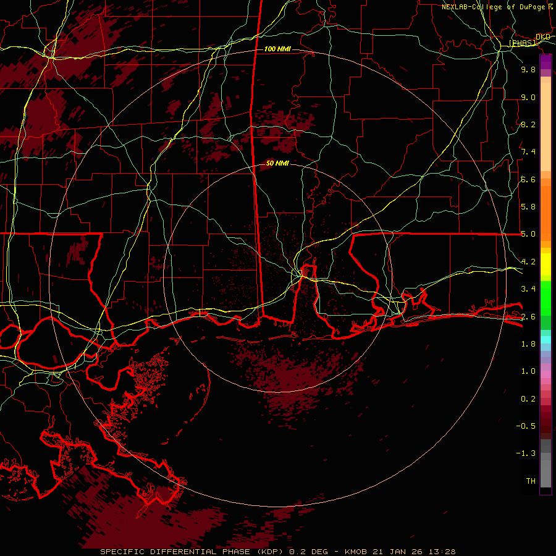The image size is (556, 556).
Task: Click the 'TH' threshold label on the scale
Action: [531, 481]
